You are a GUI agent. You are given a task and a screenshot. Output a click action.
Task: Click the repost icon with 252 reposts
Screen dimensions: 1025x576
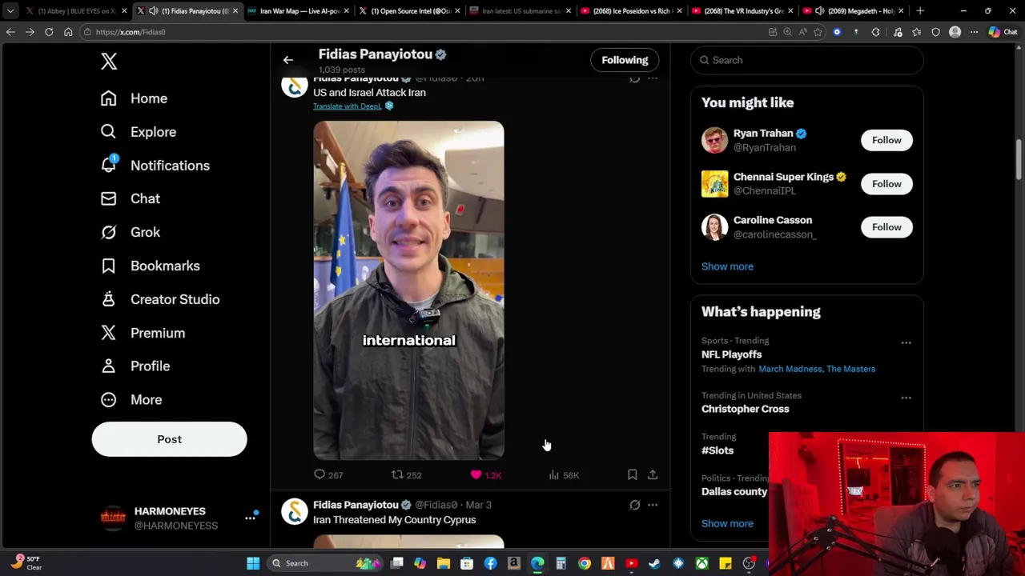pos(397,474)
